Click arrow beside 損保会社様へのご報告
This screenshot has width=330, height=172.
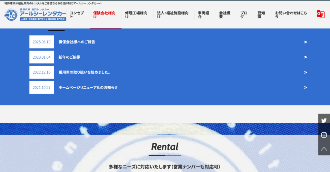tap(305, 42)
